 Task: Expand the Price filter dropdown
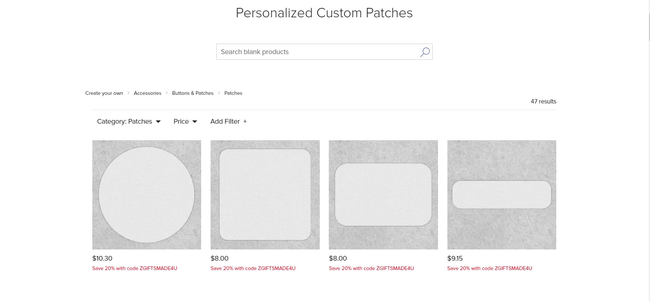point(185,121)
